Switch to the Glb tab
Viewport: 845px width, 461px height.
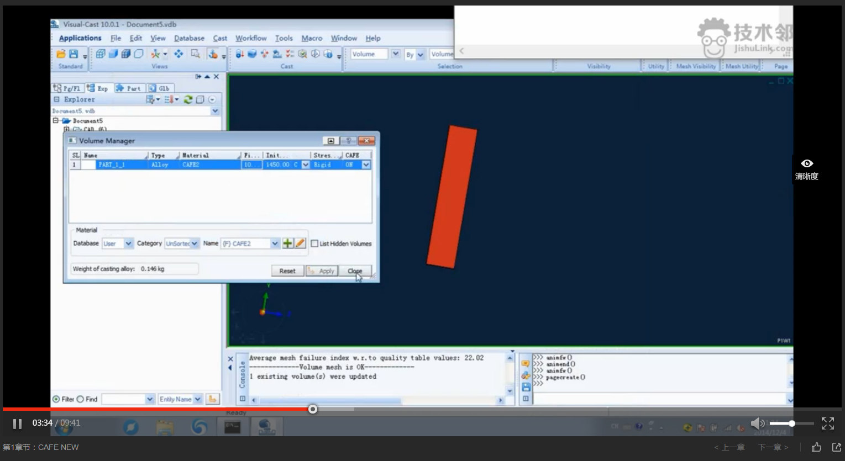tap(160, 88)
